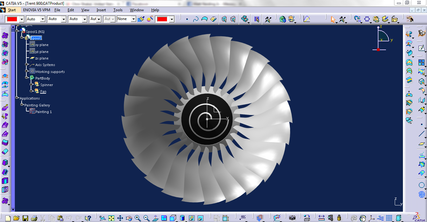
Task: Select Painting 1 in the tree
Action: (44, 112)
